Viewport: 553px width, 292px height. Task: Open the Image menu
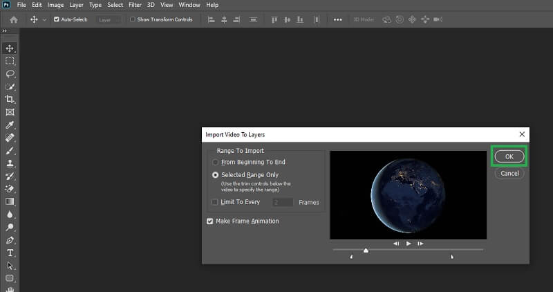[56, 5]
